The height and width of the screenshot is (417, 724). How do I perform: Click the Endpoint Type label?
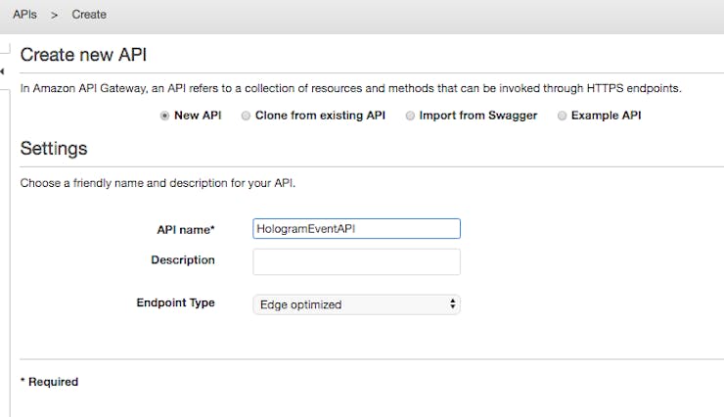coord(175,302)
